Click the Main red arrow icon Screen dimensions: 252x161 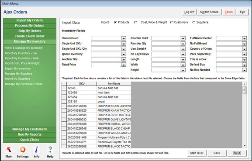coord(9,150)
